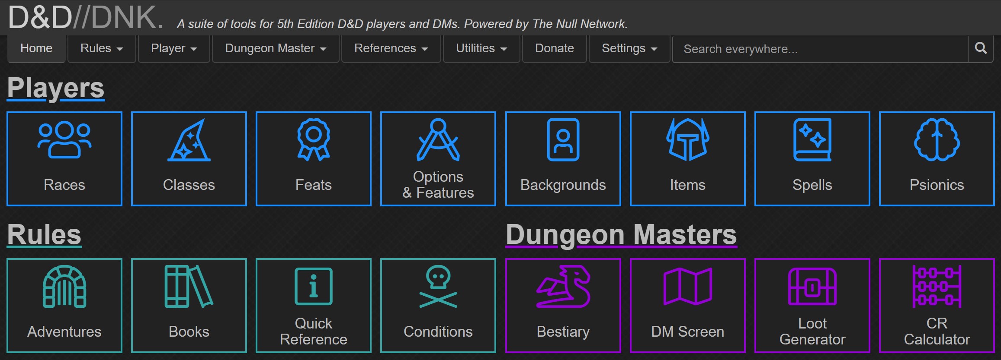The width and height of the screenshot is (1001, 360).
Task: Click the 'Feats' tile label
Action: [x=314, y=185]
